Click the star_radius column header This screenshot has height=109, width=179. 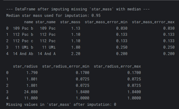pyautogui.click(x=25, y=66)
